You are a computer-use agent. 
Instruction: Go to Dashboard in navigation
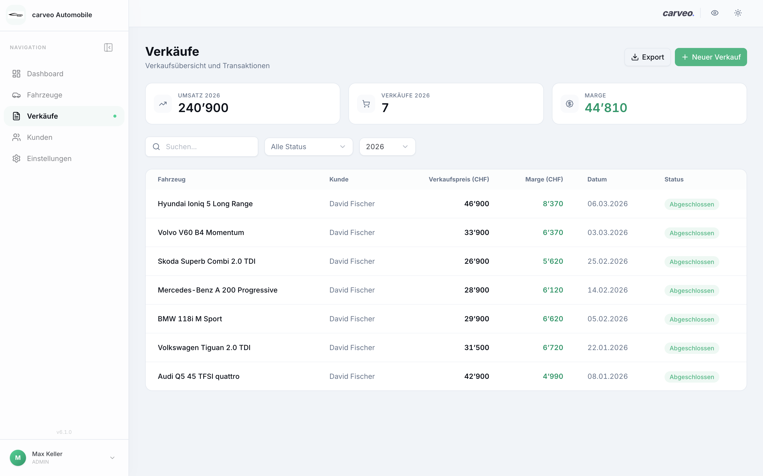pyautogui.click(x=45, y=74)
